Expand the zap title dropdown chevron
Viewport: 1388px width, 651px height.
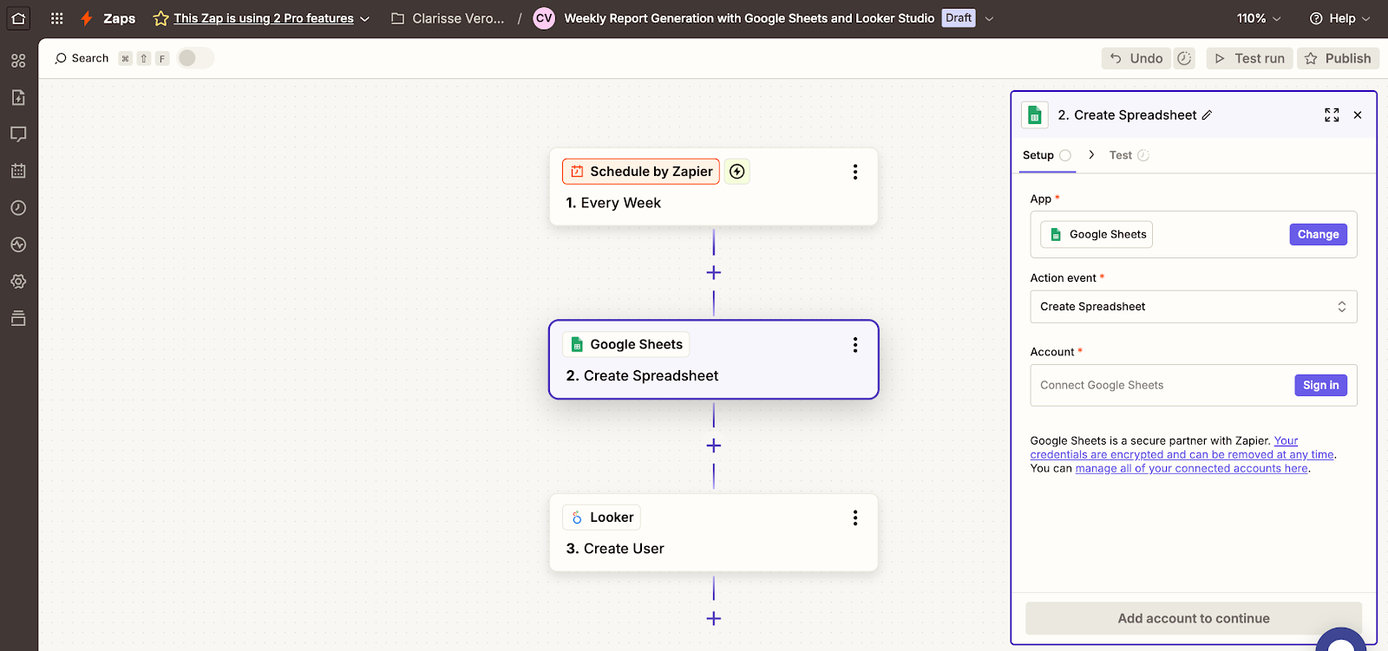(x=989, y=18)
